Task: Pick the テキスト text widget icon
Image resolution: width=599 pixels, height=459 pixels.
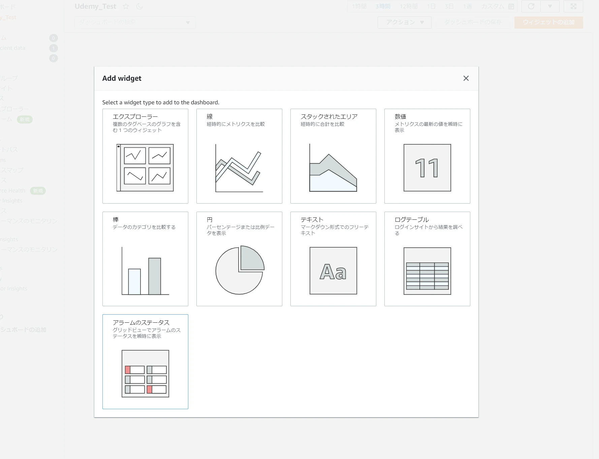Action: 333,271
